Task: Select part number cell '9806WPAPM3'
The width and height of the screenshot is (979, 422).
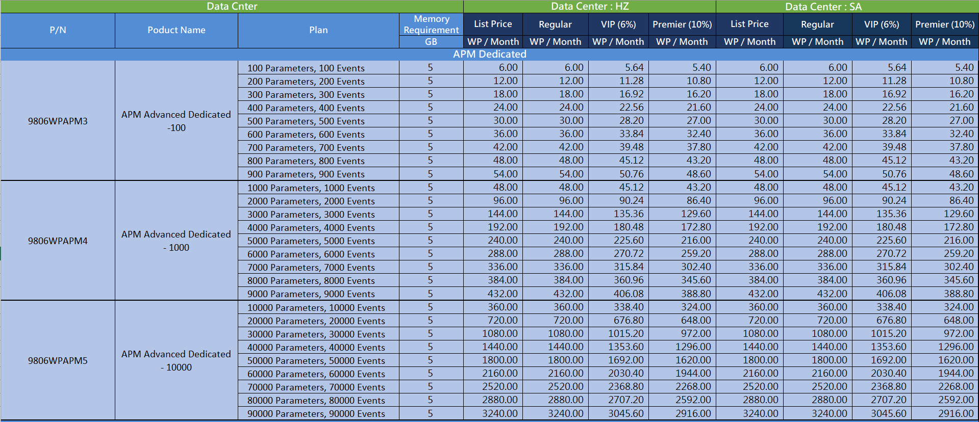Action: pos(58,121)
